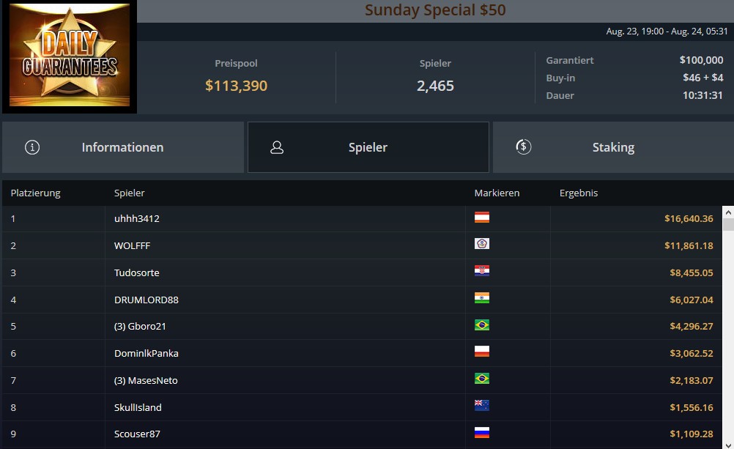
Task: Click the Ergebnis column header
Action: (x=579, y=193)
